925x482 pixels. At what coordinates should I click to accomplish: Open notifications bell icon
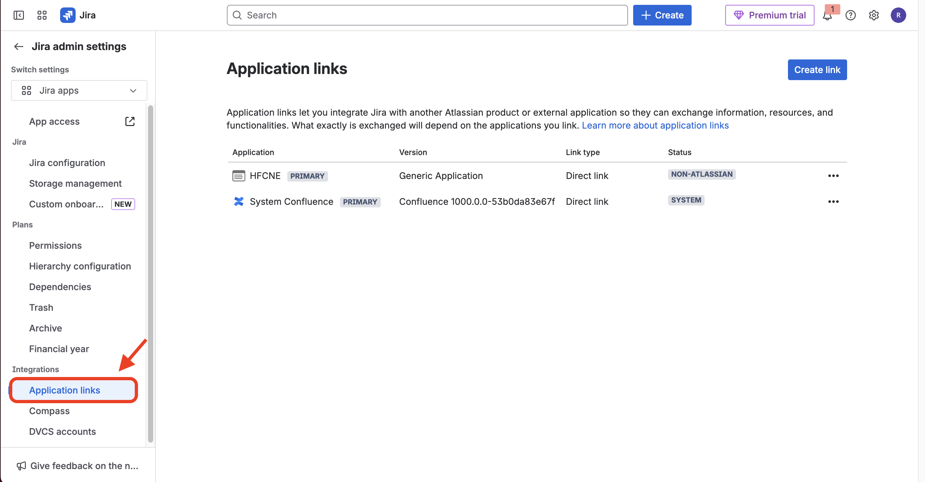click(x=827, y=16)
